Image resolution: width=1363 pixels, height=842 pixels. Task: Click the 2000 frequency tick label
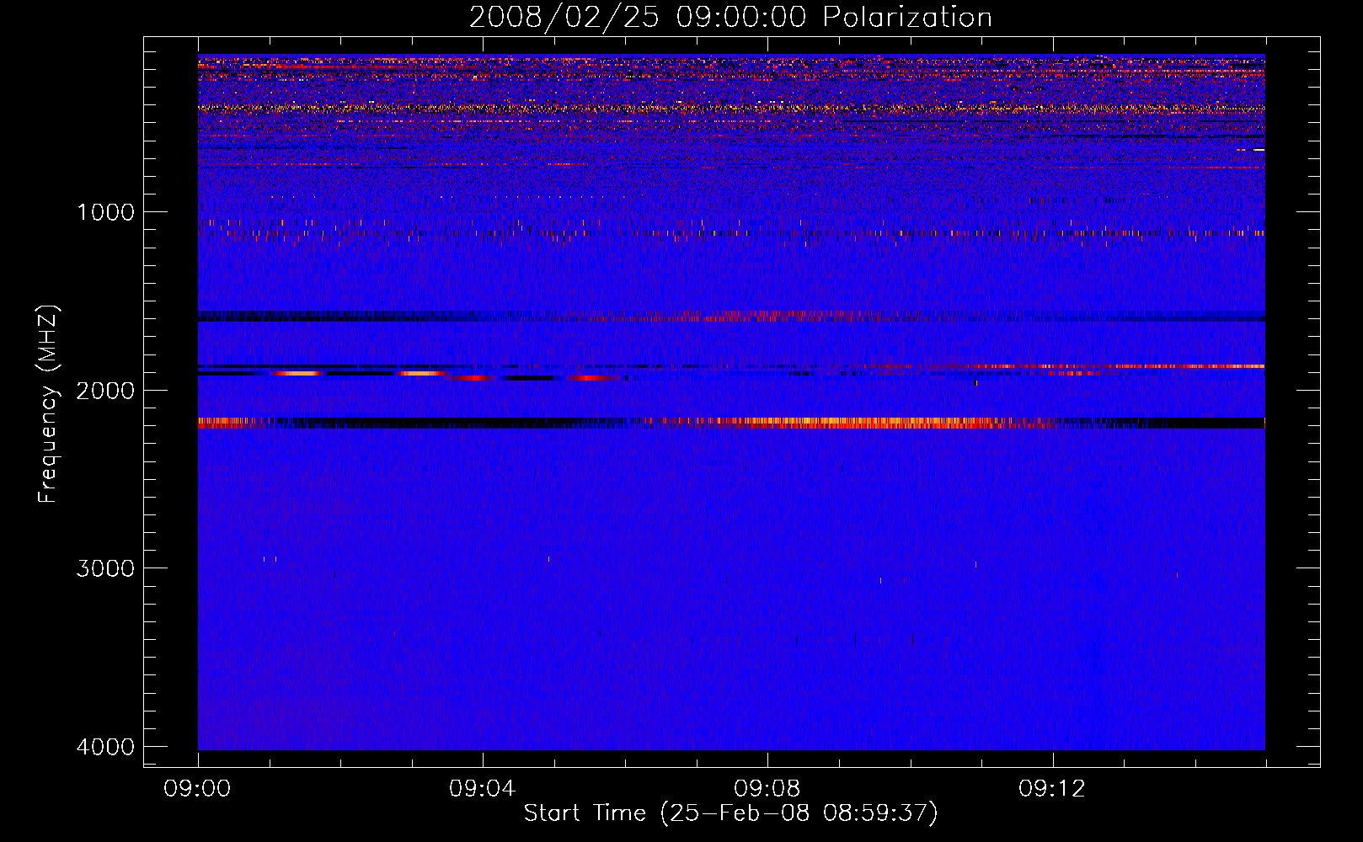click(x=105, y=391)
